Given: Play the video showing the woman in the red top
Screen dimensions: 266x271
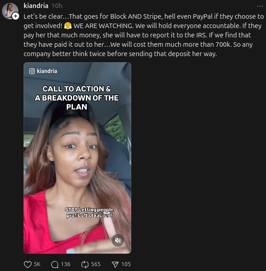Looking at the screenshot, I should coord(77,158).
